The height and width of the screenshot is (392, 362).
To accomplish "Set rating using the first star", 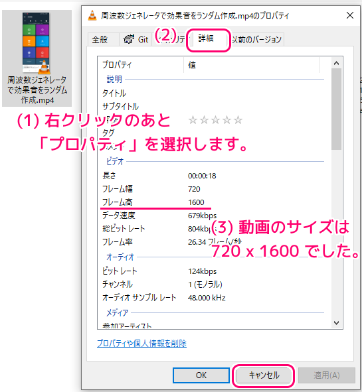I will 193,120.
